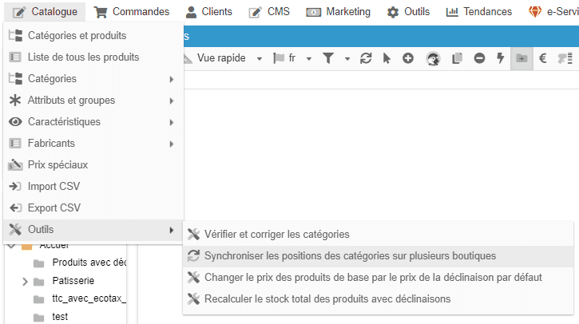Choose Vérifier et corriger les catégories
The width and height of the screenshot is (579, 324).
point(276,235)
